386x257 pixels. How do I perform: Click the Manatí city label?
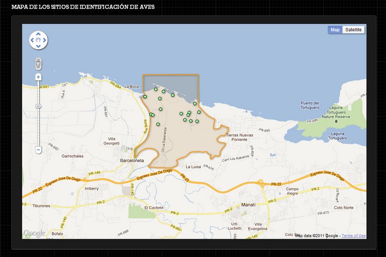(x=248, y=205)
